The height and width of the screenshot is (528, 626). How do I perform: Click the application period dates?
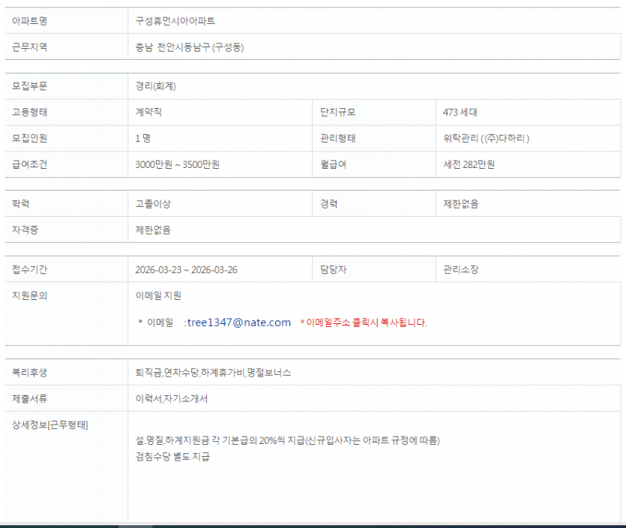(186, 269)
